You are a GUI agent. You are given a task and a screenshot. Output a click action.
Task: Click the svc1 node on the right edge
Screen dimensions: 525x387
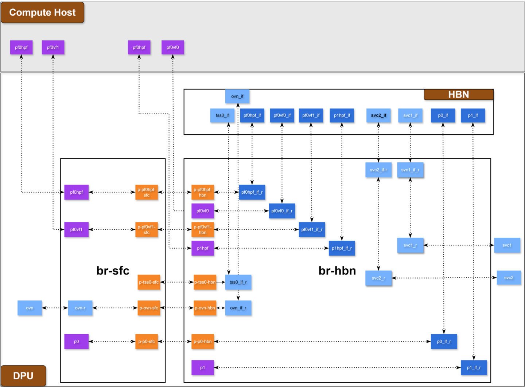point(507,245)
